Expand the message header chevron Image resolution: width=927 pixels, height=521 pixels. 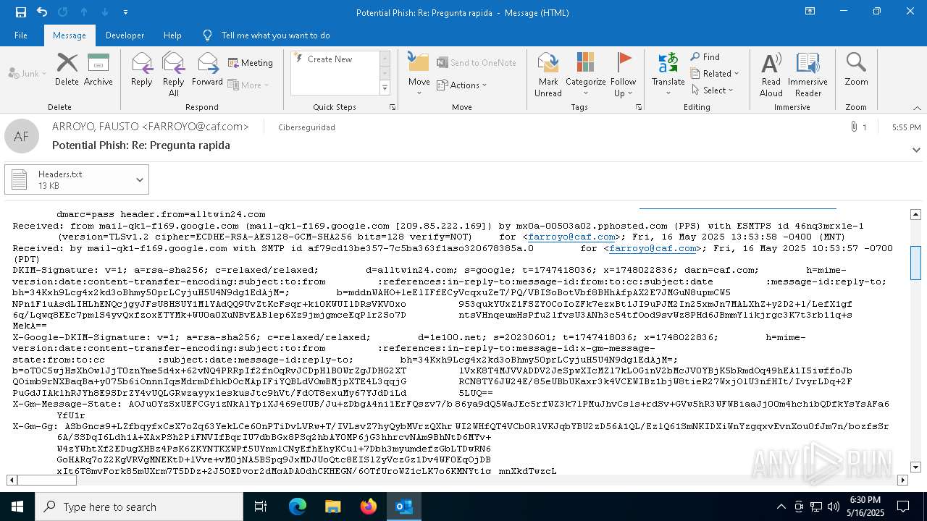[916, 150]
